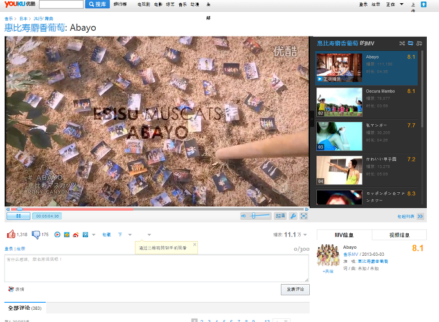Dislike the video with thumbs down

36,235
